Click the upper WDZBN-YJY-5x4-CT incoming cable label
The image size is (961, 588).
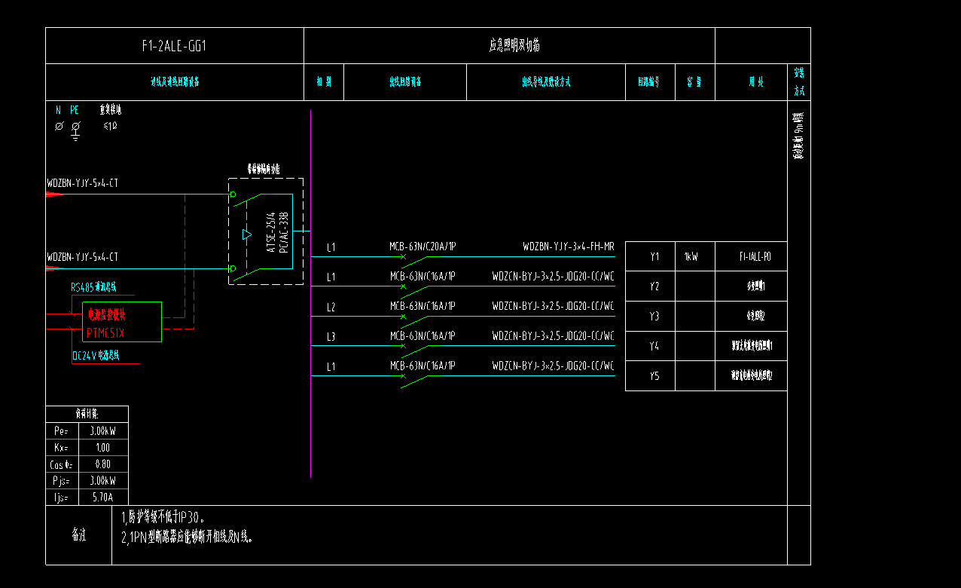coord(83,183)
